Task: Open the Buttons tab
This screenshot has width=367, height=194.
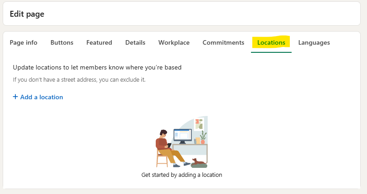Action: [62, 42]
